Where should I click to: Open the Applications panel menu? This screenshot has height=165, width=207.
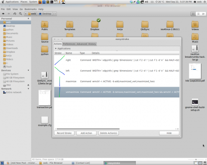pyautogui.click(x=12, y=2)
